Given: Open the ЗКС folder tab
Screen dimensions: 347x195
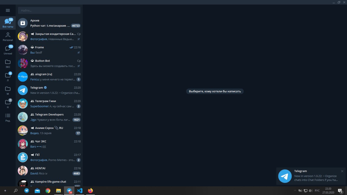Looking at the screenshot, I should point(8,64).
